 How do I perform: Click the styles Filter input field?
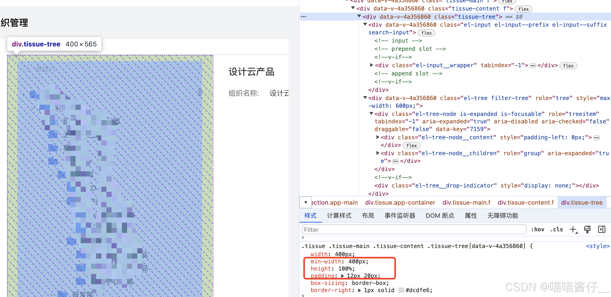point(414,230)
